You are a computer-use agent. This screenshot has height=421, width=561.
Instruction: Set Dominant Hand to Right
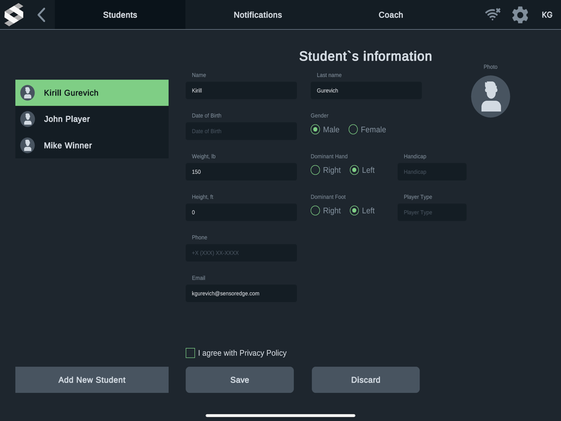click(315, 170)
